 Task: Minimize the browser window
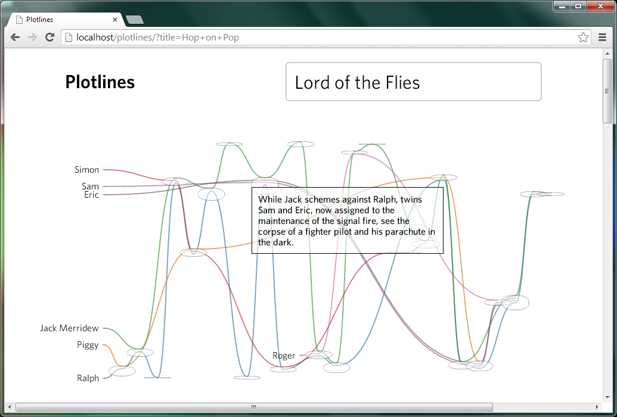pyautogui.click(x=562, y=6)
